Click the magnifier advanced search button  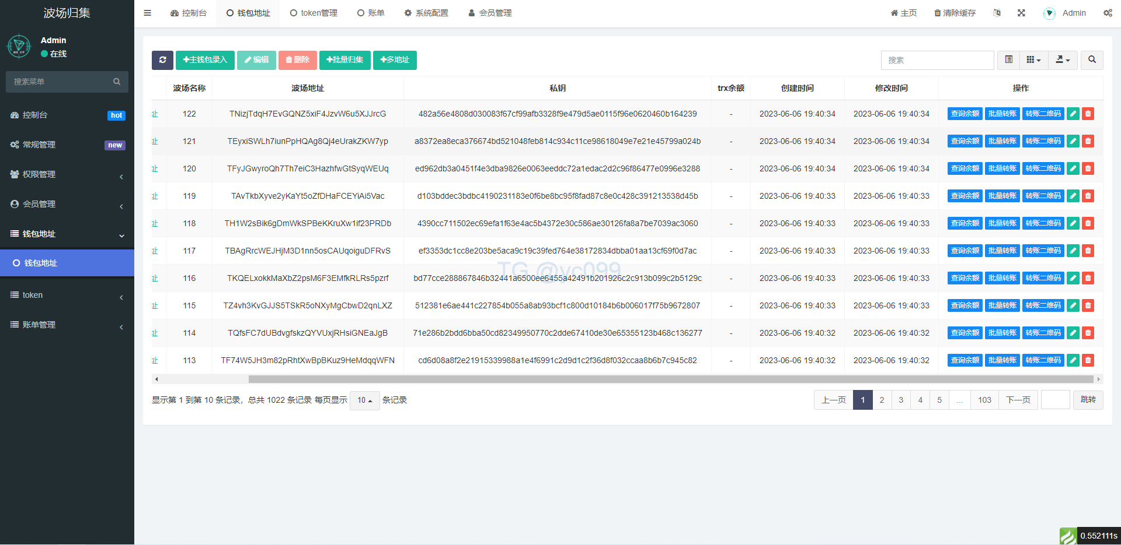(1092, 60)
